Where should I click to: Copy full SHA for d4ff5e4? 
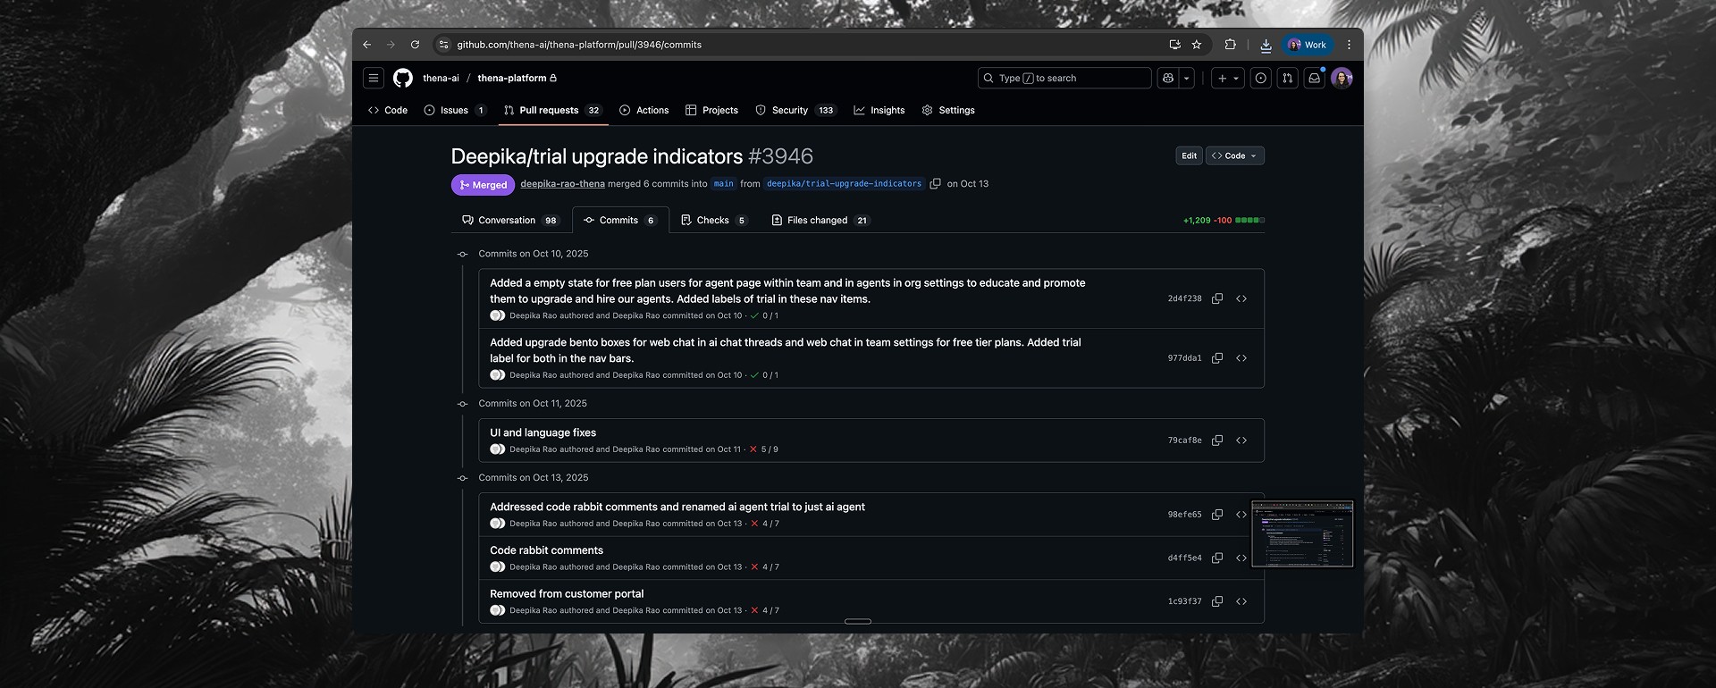pyautogui.click(x=1217, y=558)
